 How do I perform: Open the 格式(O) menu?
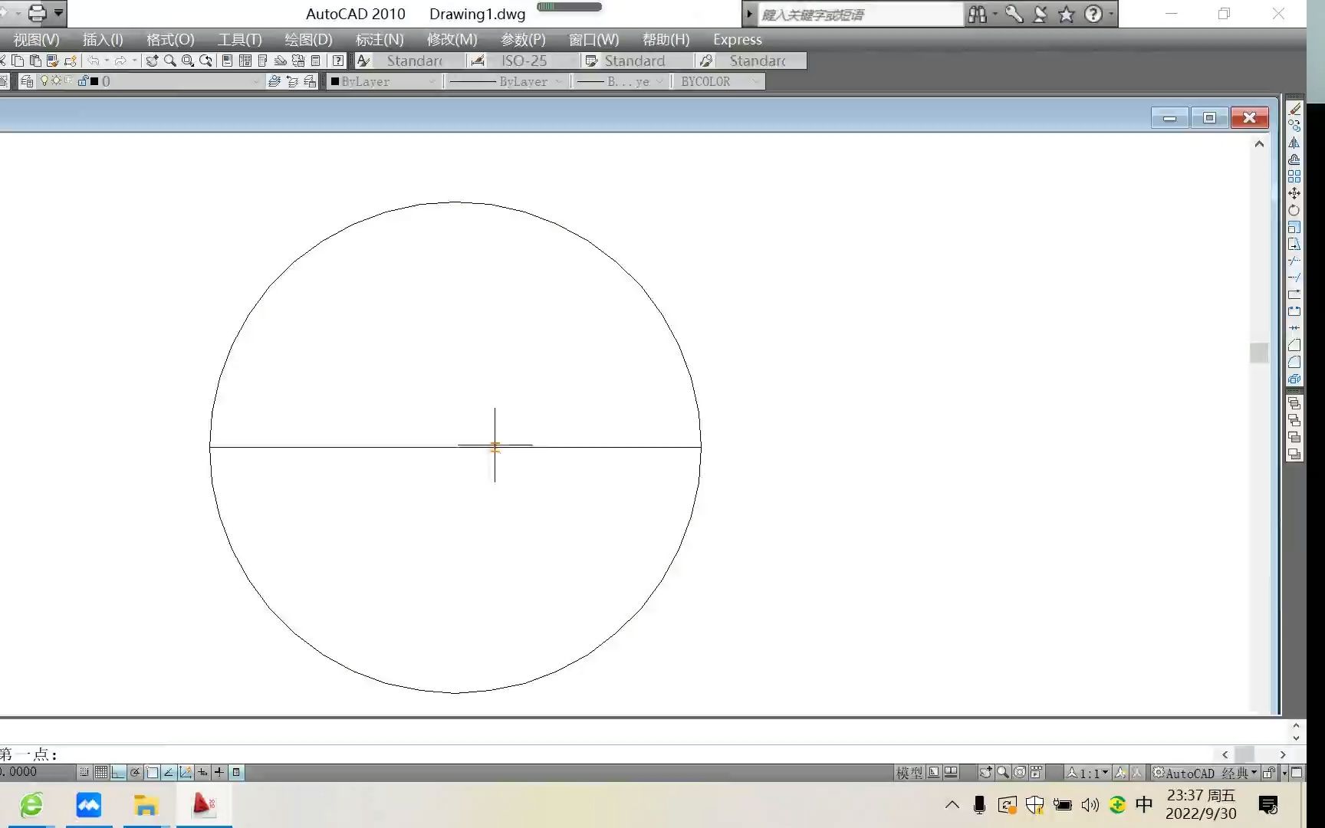[170, 39]
